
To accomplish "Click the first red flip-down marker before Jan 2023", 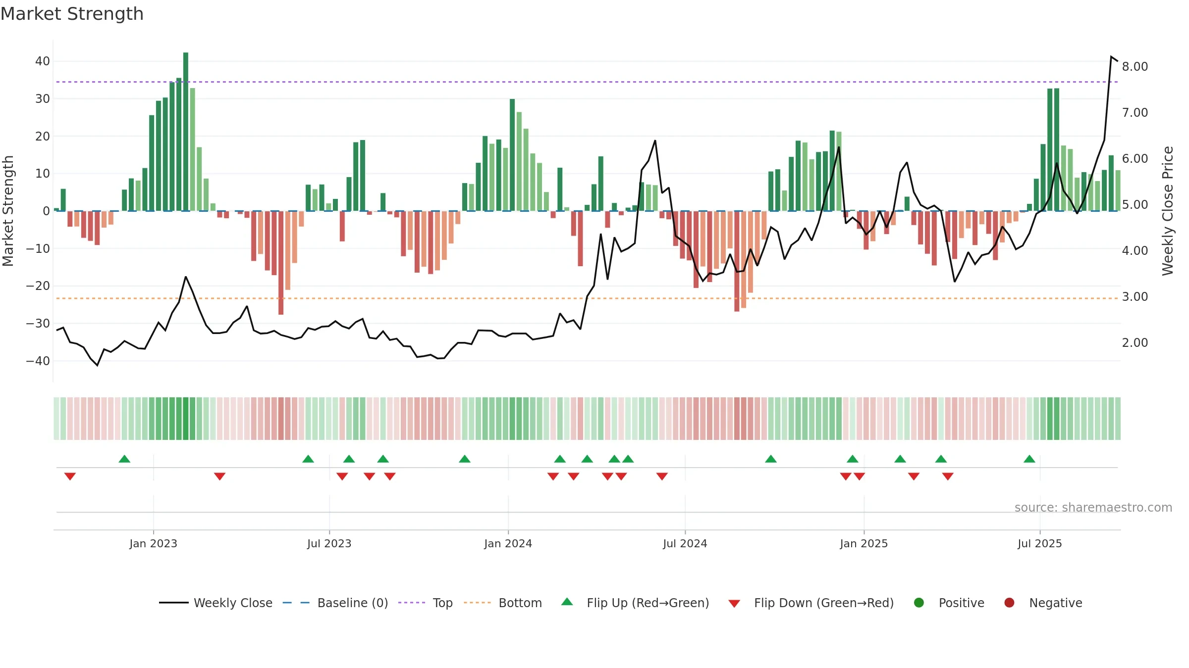I will [70, 477].
